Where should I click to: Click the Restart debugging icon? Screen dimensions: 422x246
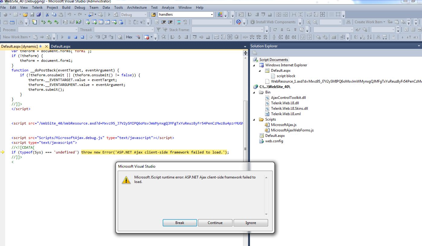pyautogui.click(x=82, y=37)
